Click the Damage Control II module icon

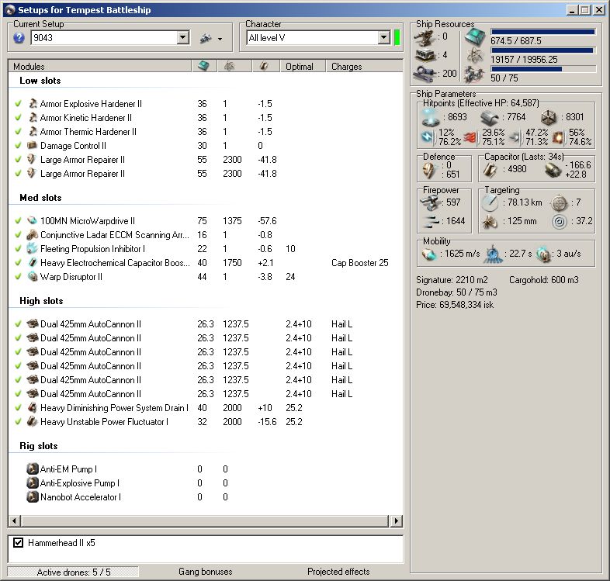pyautogui.click(x=32, y=146)
